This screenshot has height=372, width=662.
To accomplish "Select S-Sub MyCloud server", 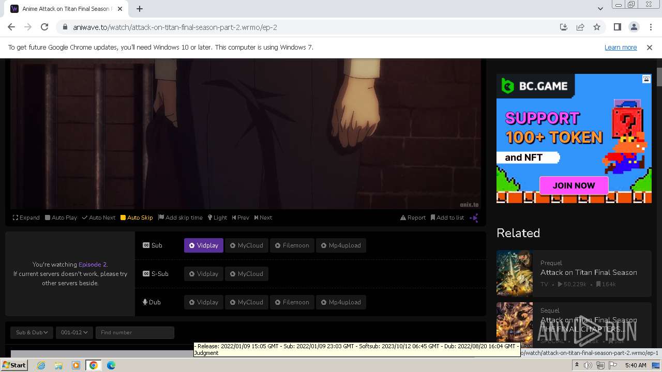I will (247, 274).
